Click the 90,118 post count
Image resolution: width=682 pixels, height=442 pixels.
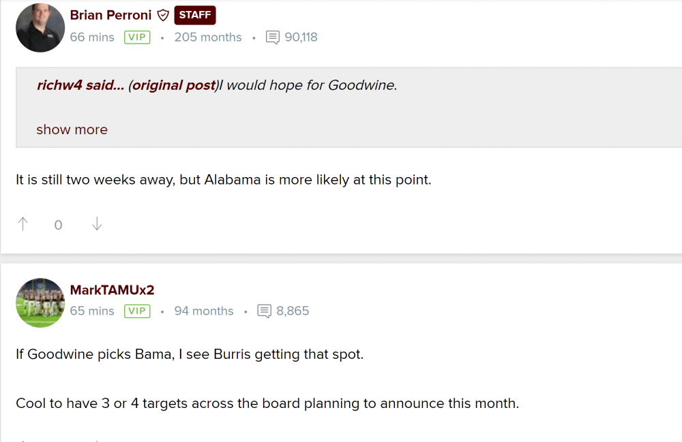[x=301, y=37]
